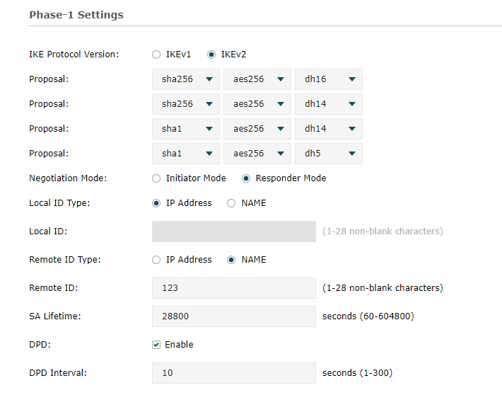
Task: Expand the fourth proposal's aes256 dropdown
Action: (257, 154)
